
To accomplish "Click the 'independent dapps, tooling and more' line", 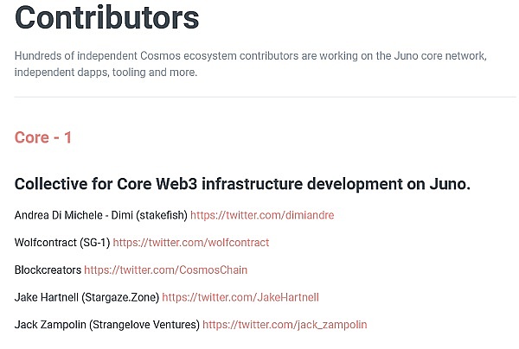I will click(106, 72).
